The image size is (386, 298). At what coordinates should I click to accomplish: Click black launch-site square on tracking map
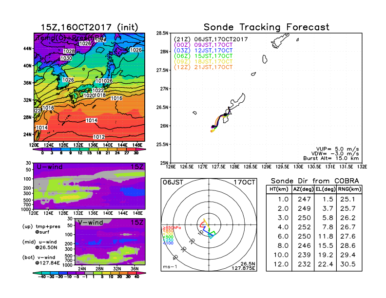point(225,114)
